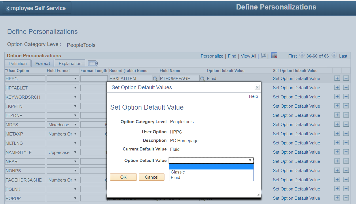Open lookup for the PSXLATITEM record name

[155, 78]
